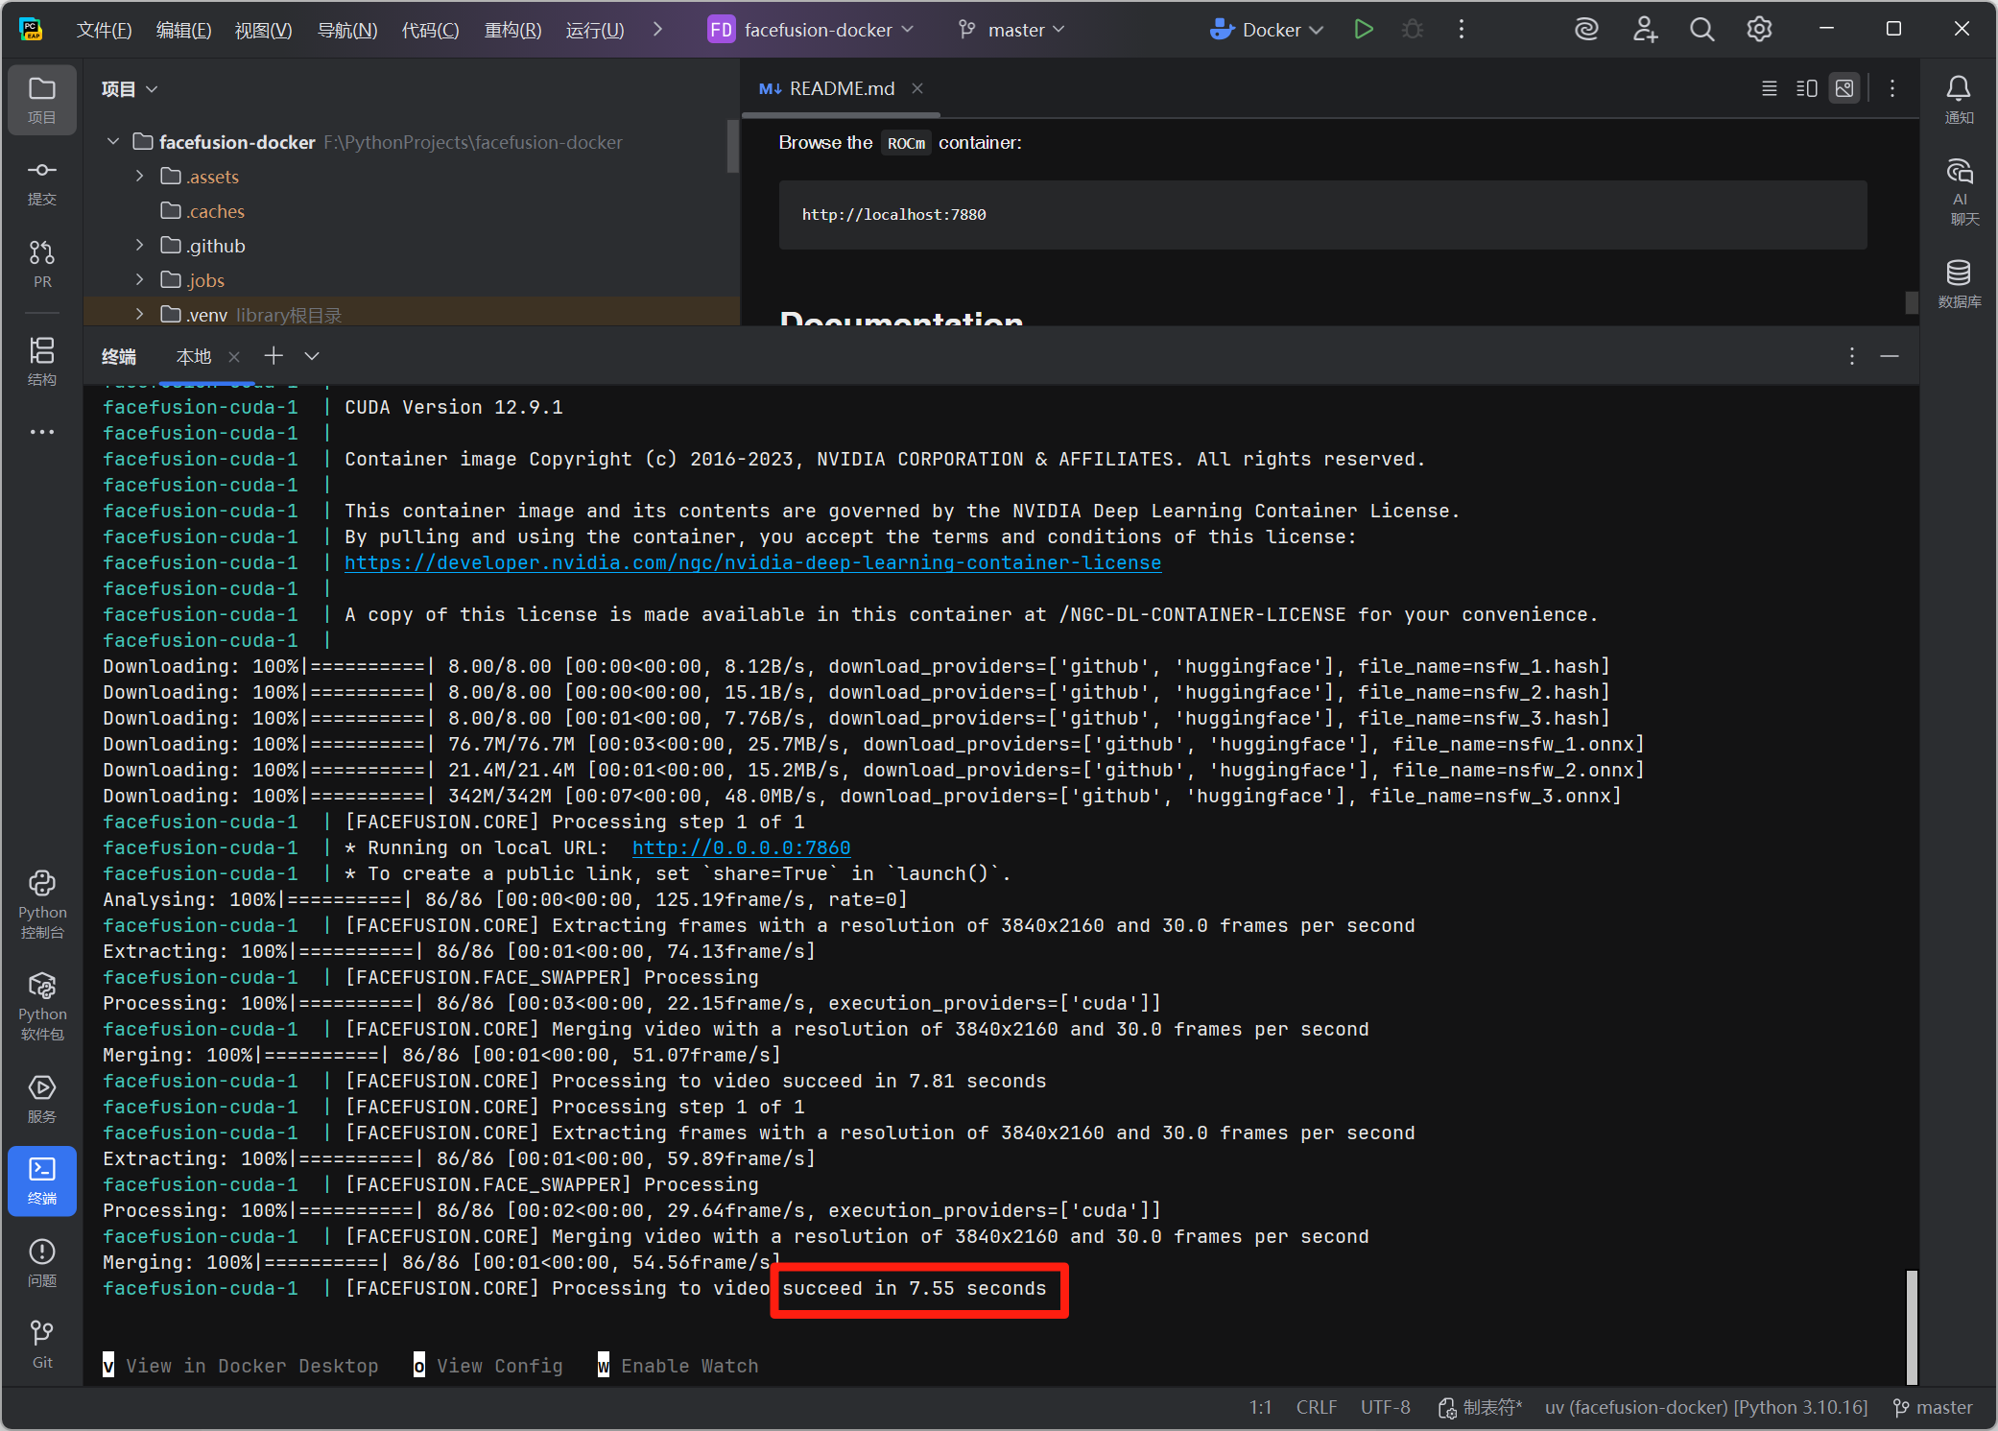The width and height of the screenshot is (1998, 1431).
Task: Open the 视图(V) menu
Action: point(263,30)
